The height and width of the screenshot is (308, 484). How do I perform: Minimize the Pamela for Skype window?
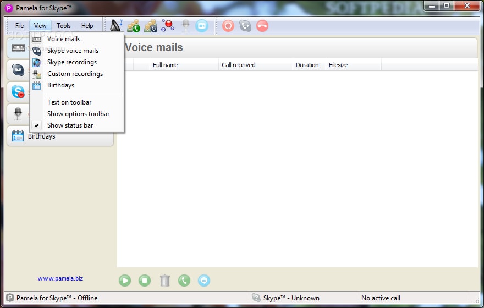pyautogui.click(x=432, y=6)
